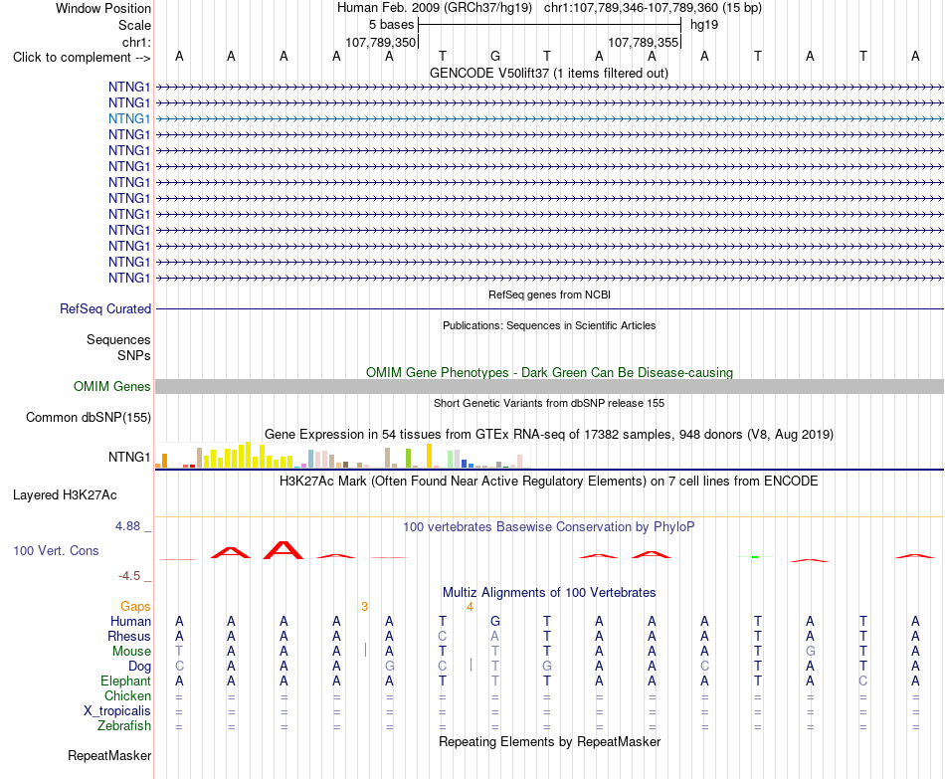Click the Elephant alignment row label
This screenshot has height=779, width=945.
[x=125, y=681]
